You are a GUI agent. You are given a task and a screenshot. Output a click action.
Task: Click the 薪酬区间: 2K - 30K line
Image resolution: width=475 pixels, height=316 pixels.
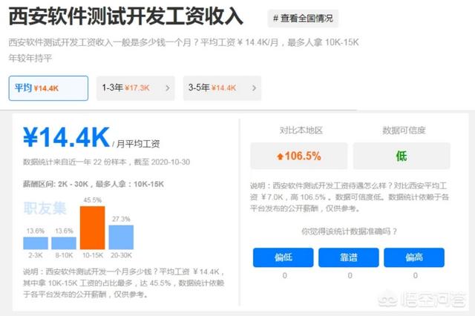click(94, 184)
